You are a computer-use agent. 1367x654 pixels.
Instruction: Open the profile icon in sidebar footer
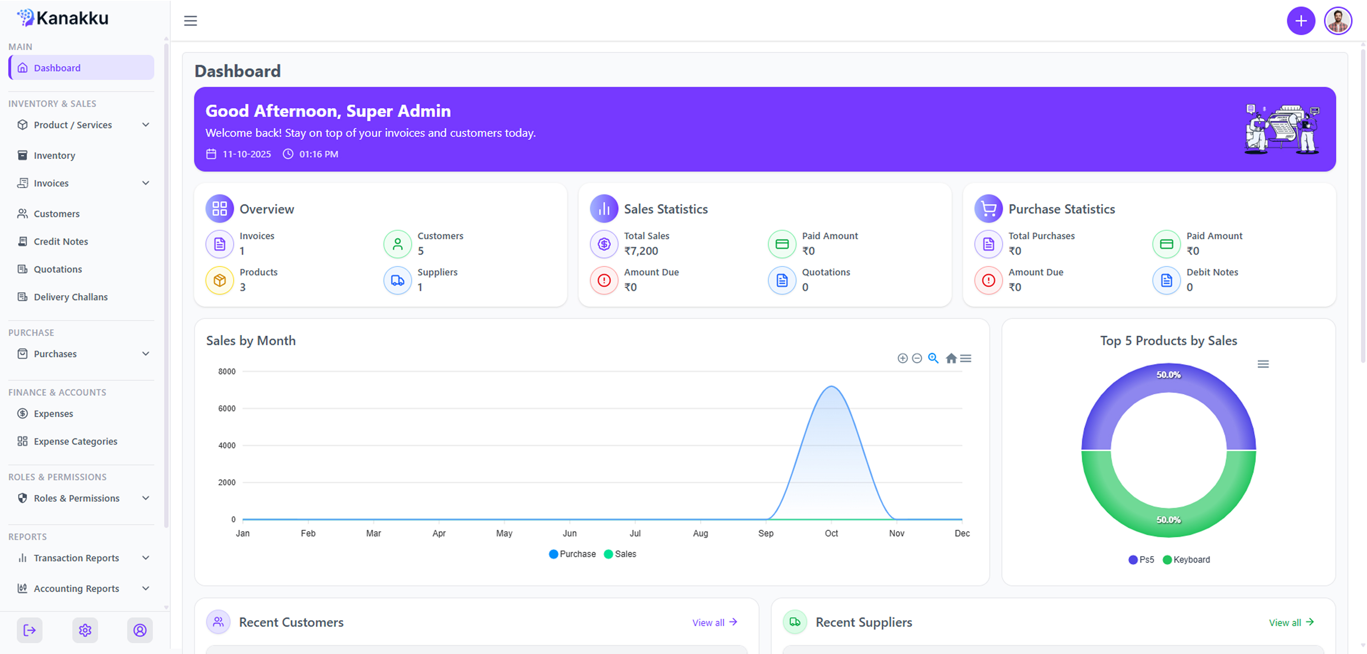(140, 630)
